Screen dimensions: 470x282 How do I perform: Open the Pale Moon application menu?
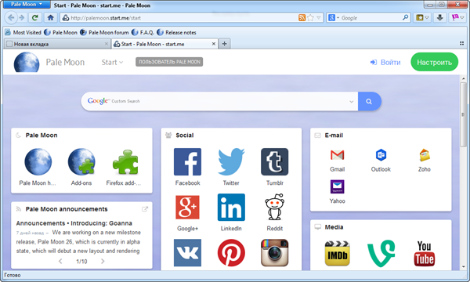pyautogui.click(x=27, y=4)
